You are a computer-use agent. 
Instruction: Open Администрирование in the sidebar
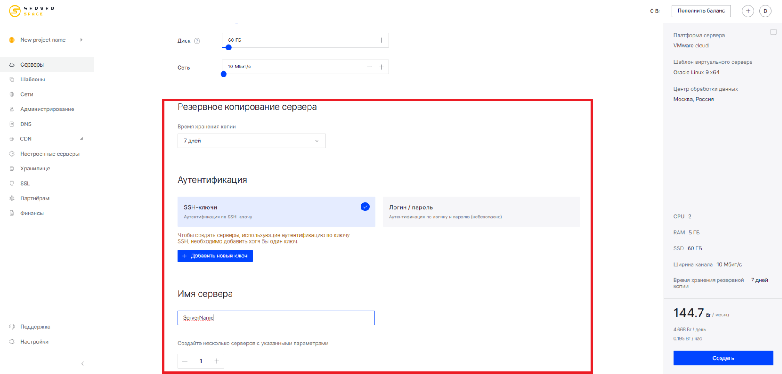click(47, 109)
